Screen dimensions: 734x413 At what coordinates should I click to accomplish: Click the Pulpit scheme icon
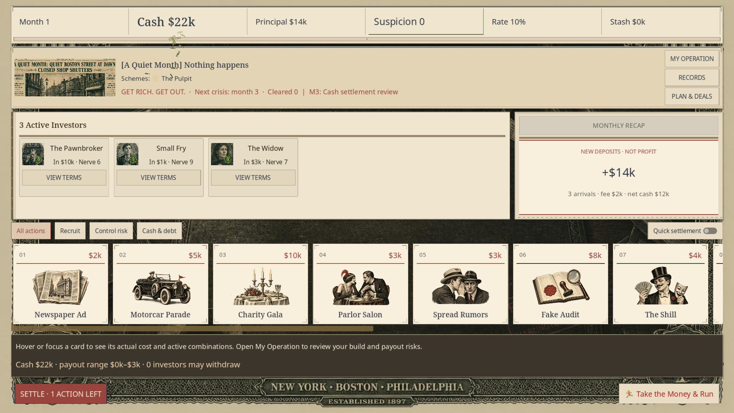pyautogui.click(x=156, y=78)
